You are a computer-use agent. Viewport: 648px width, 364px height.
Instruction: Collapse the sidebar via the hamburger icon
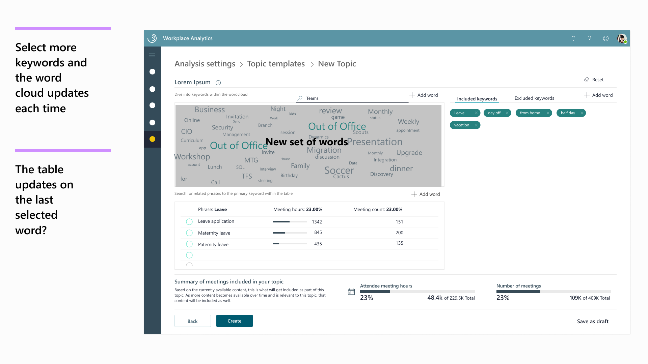(x=152, y=55)
